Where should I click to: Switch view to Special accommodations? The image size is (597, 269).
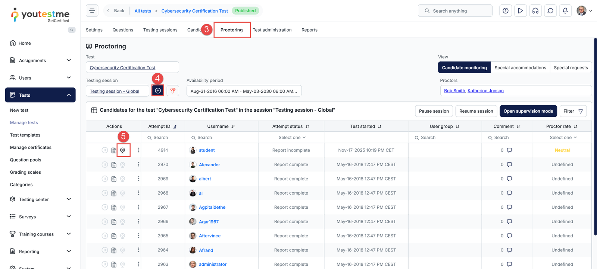coord(520,68)
